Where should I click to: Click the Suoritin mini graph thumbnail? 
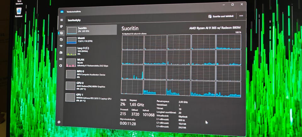72,30
